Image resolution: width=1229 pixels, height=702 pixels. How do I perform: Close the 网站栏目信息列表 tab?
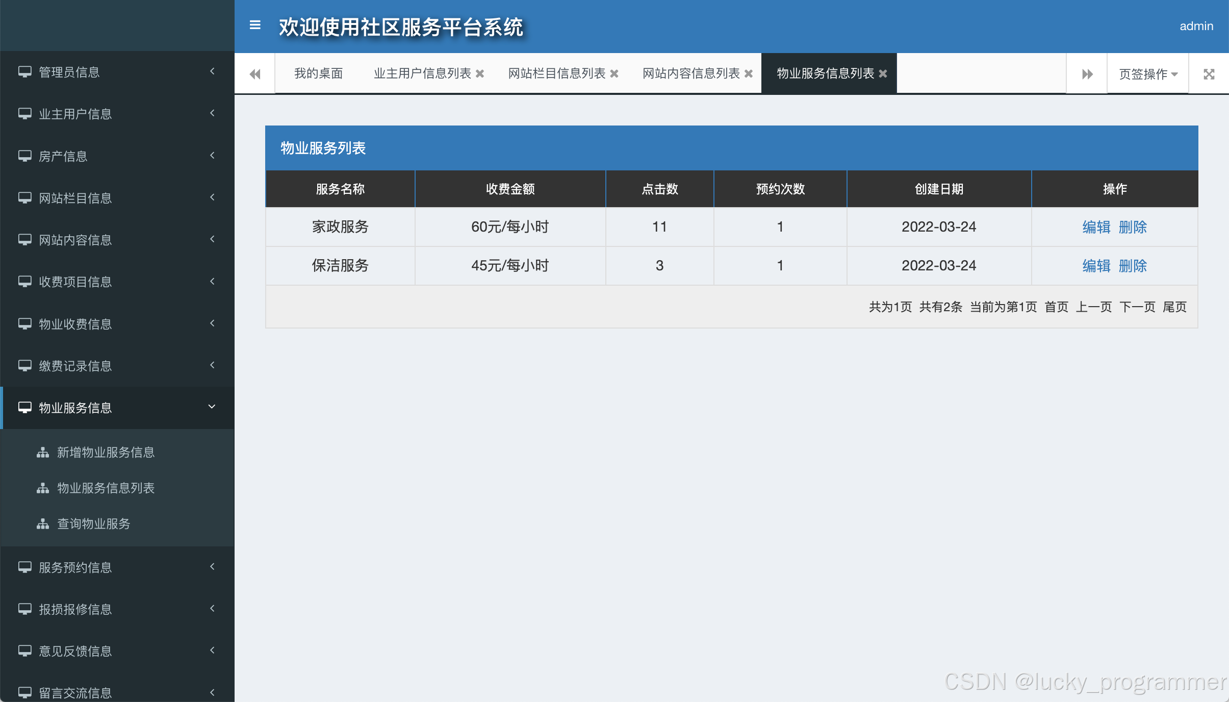614,74
